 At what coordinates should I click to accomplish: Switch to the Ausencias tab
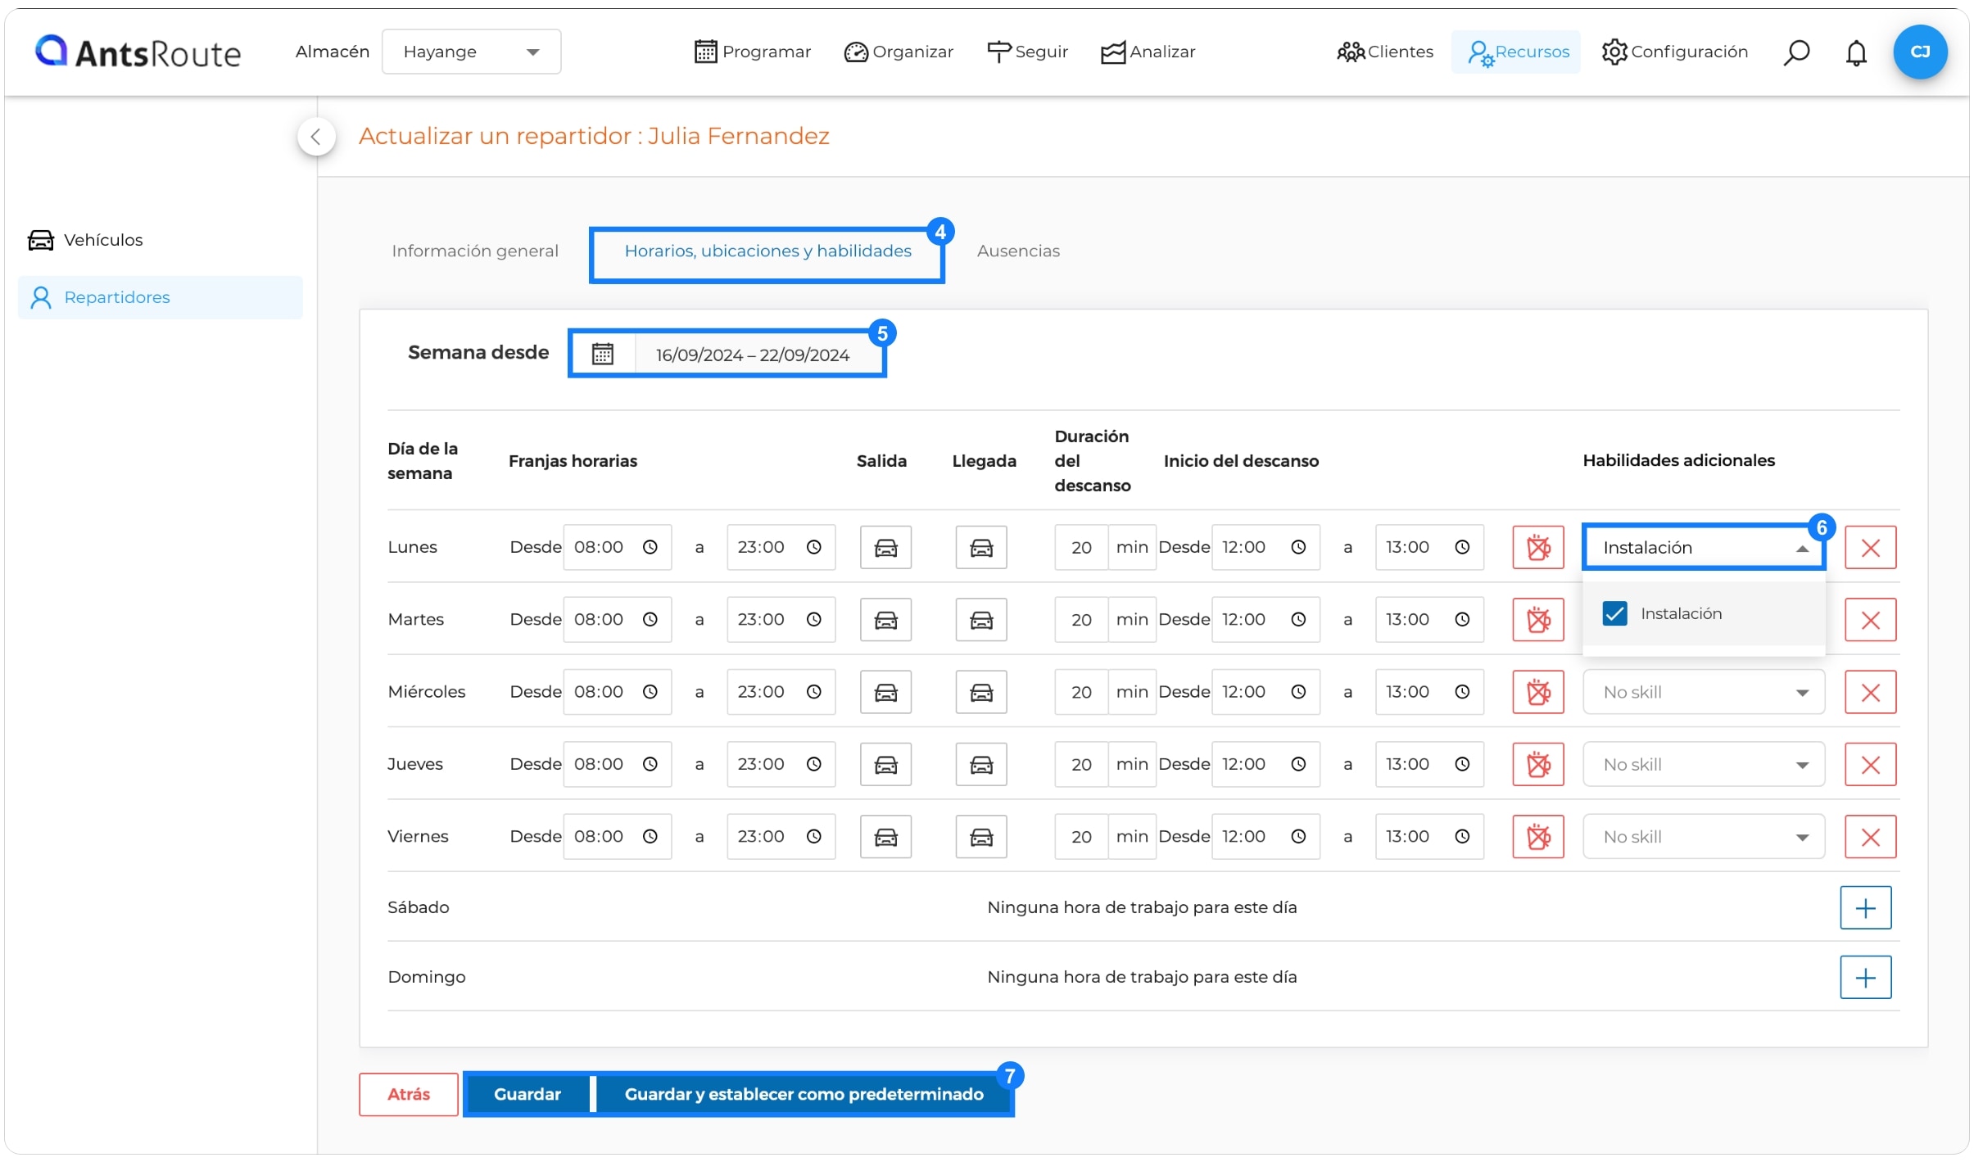click(x=1018, y=251)
